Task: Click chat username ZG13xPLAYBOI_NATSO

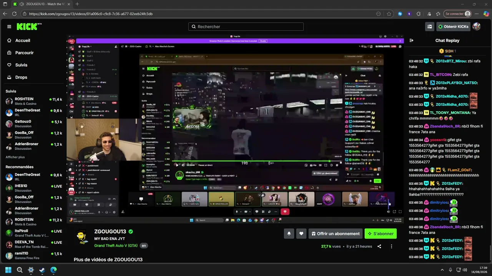Action: [x=457, y=83]
